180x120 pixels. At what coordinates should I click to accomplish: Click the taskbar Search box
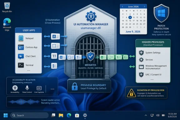[29, 115]
